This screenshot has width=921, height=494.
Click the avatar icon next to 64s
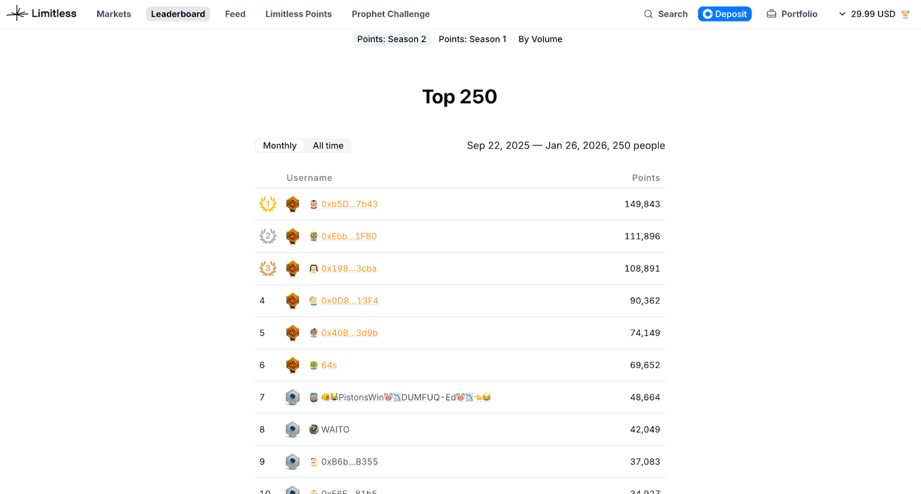coord(314,365)
